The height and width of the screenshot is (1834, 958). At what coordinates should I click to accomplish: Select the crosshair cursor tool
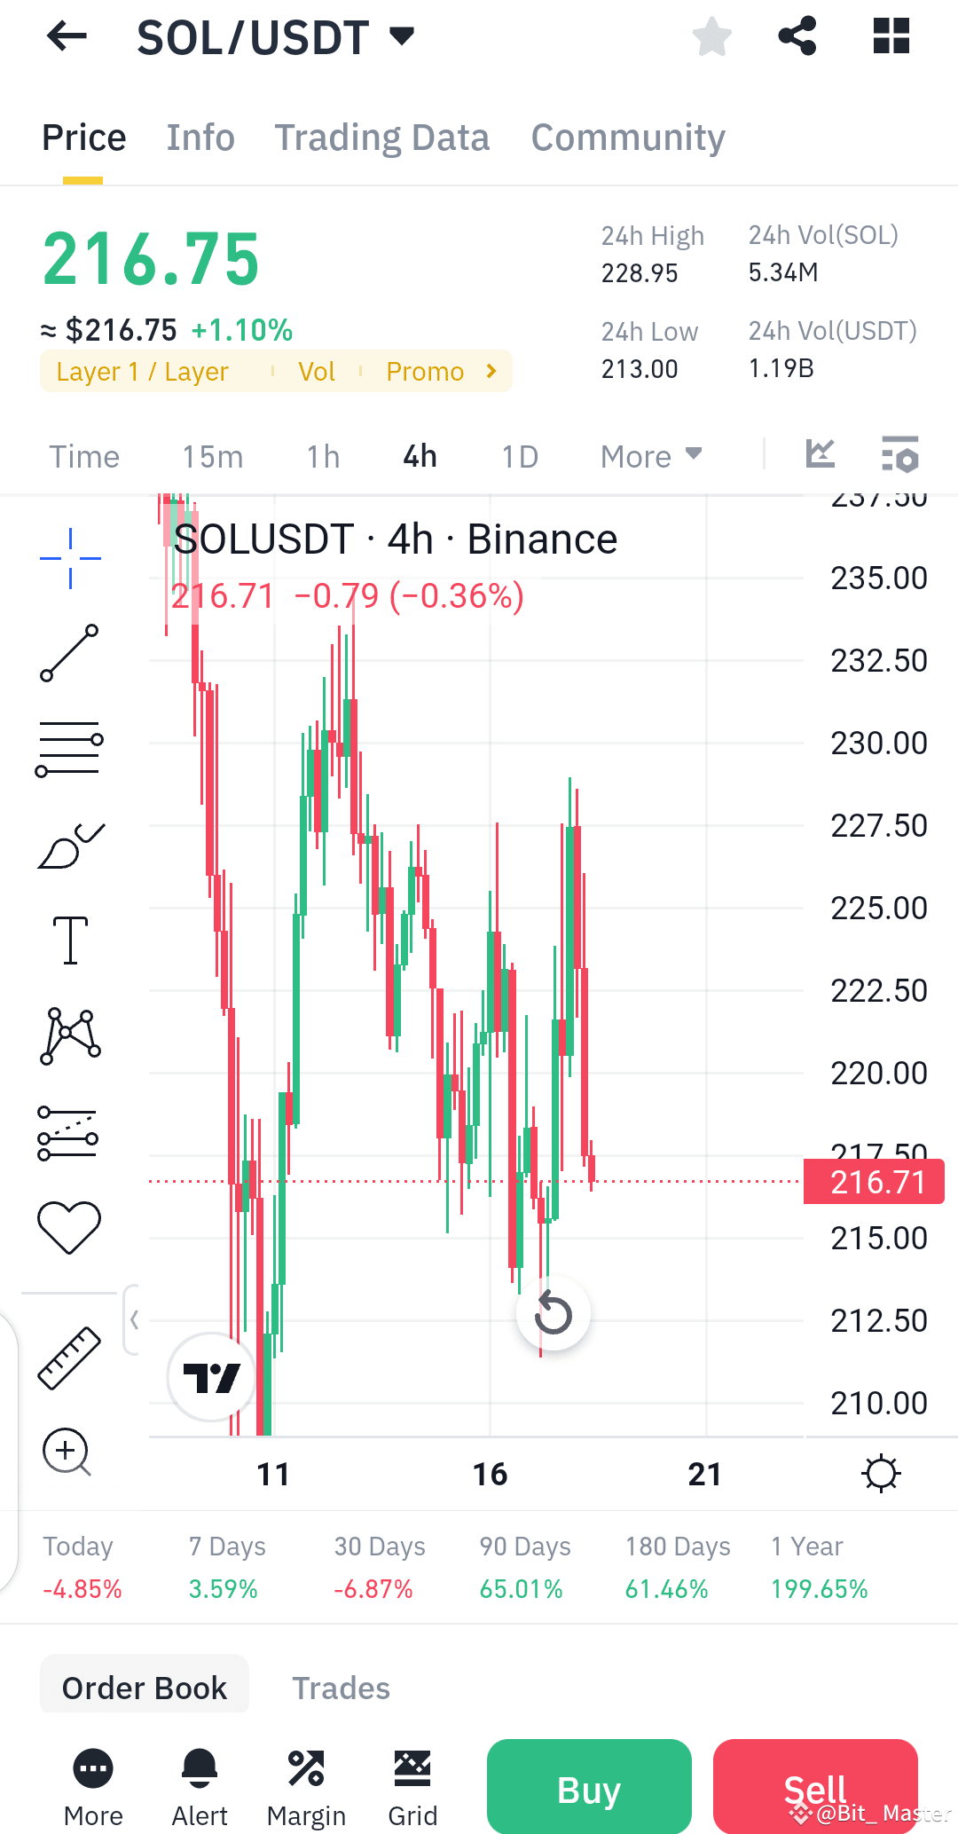69,556
